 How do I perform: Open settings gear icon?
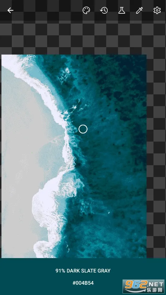tap(157, 10)
